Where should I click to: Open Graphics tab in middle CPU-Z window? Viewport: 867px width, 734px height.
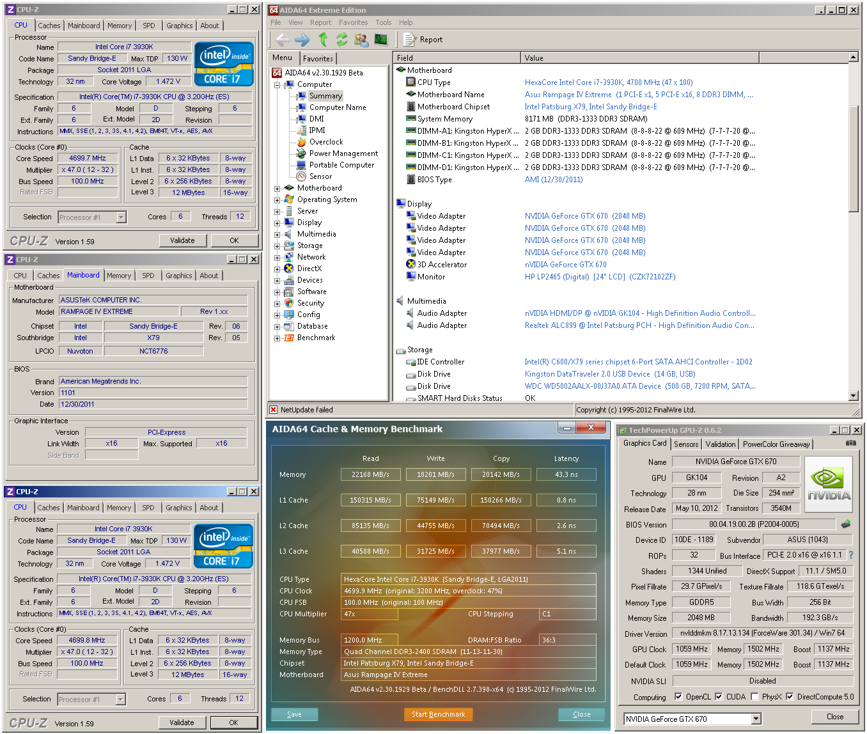(179, 276)
